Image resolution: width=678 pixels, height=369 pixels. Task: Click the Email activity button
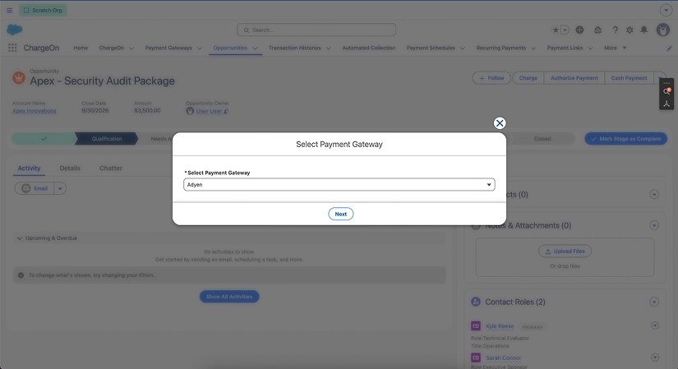[x=35, y=188]
